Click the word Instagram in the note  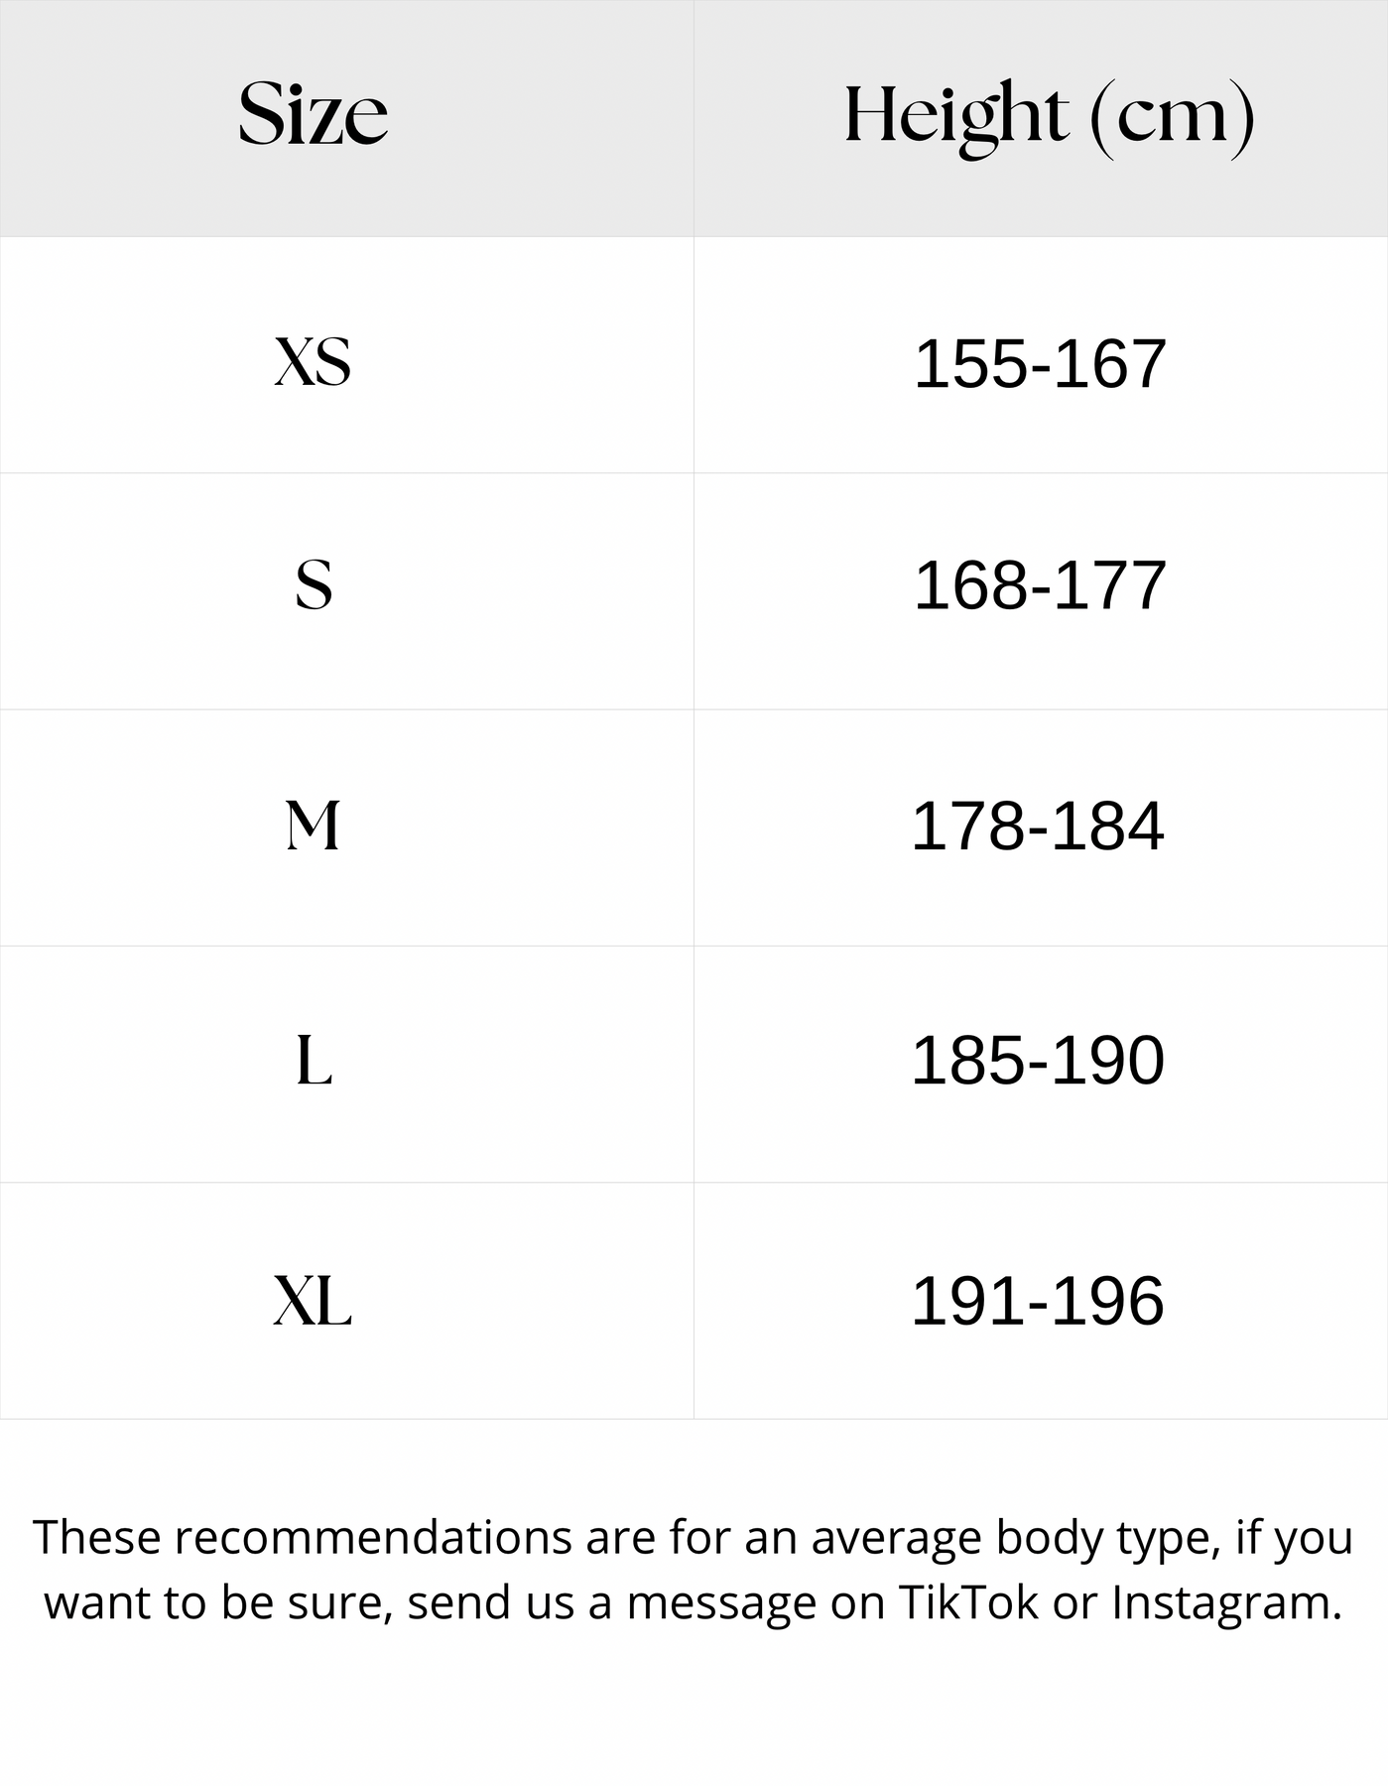[1226, 1601]
